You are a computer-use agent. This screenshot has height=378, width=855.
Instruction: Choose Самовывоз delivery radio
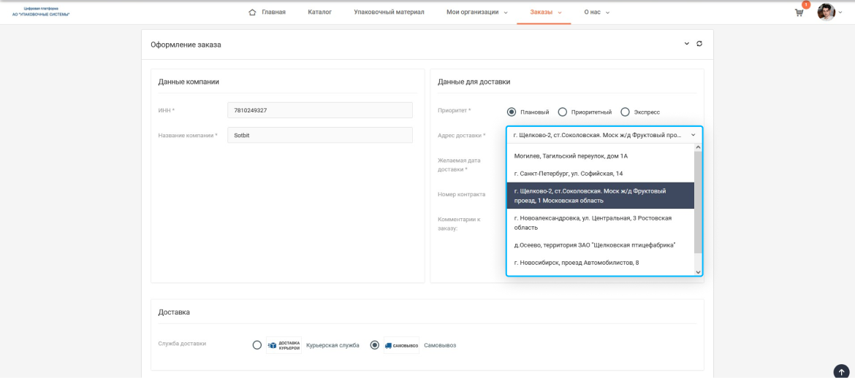click(375, 345)
